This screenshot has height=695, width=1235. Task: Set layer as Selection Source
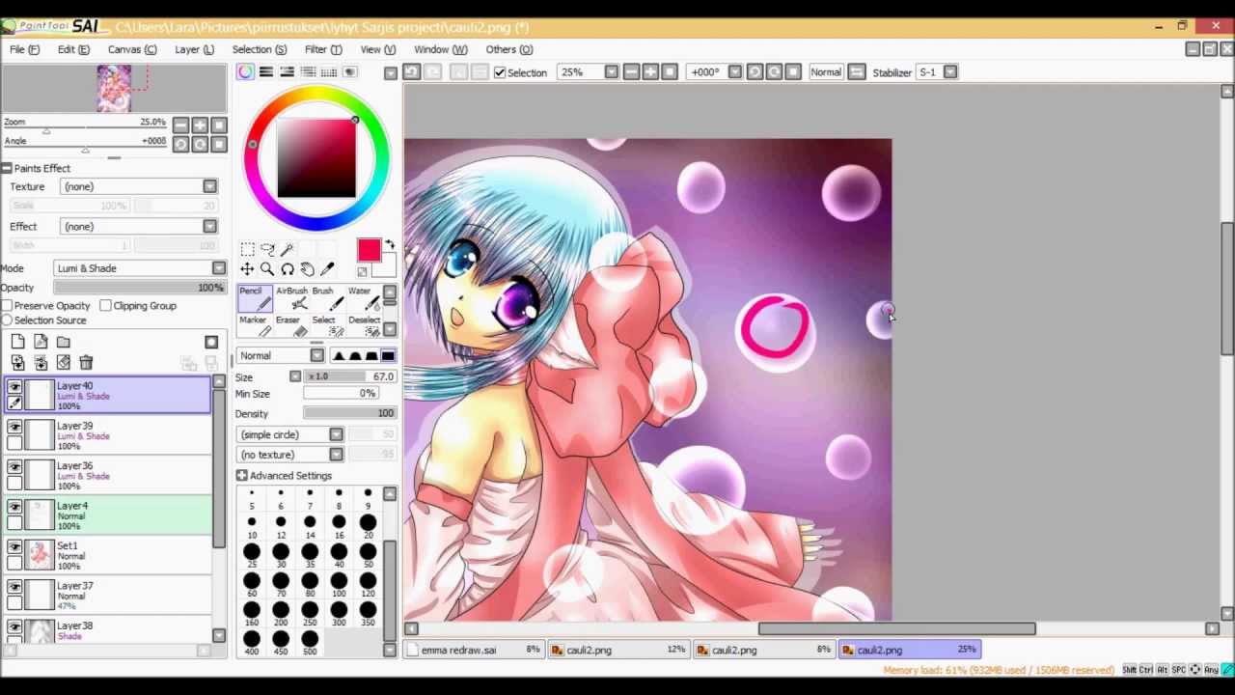pyautogui.click(x=8, y=320)
